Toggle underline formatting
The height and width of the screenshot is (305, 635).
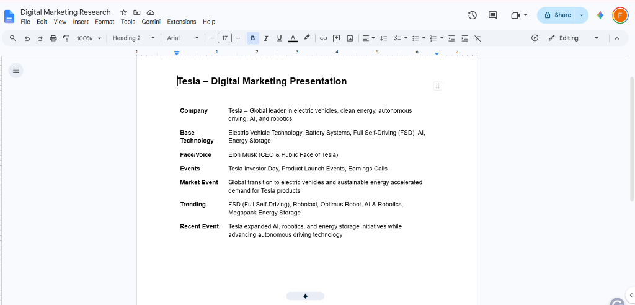(279, 38)
